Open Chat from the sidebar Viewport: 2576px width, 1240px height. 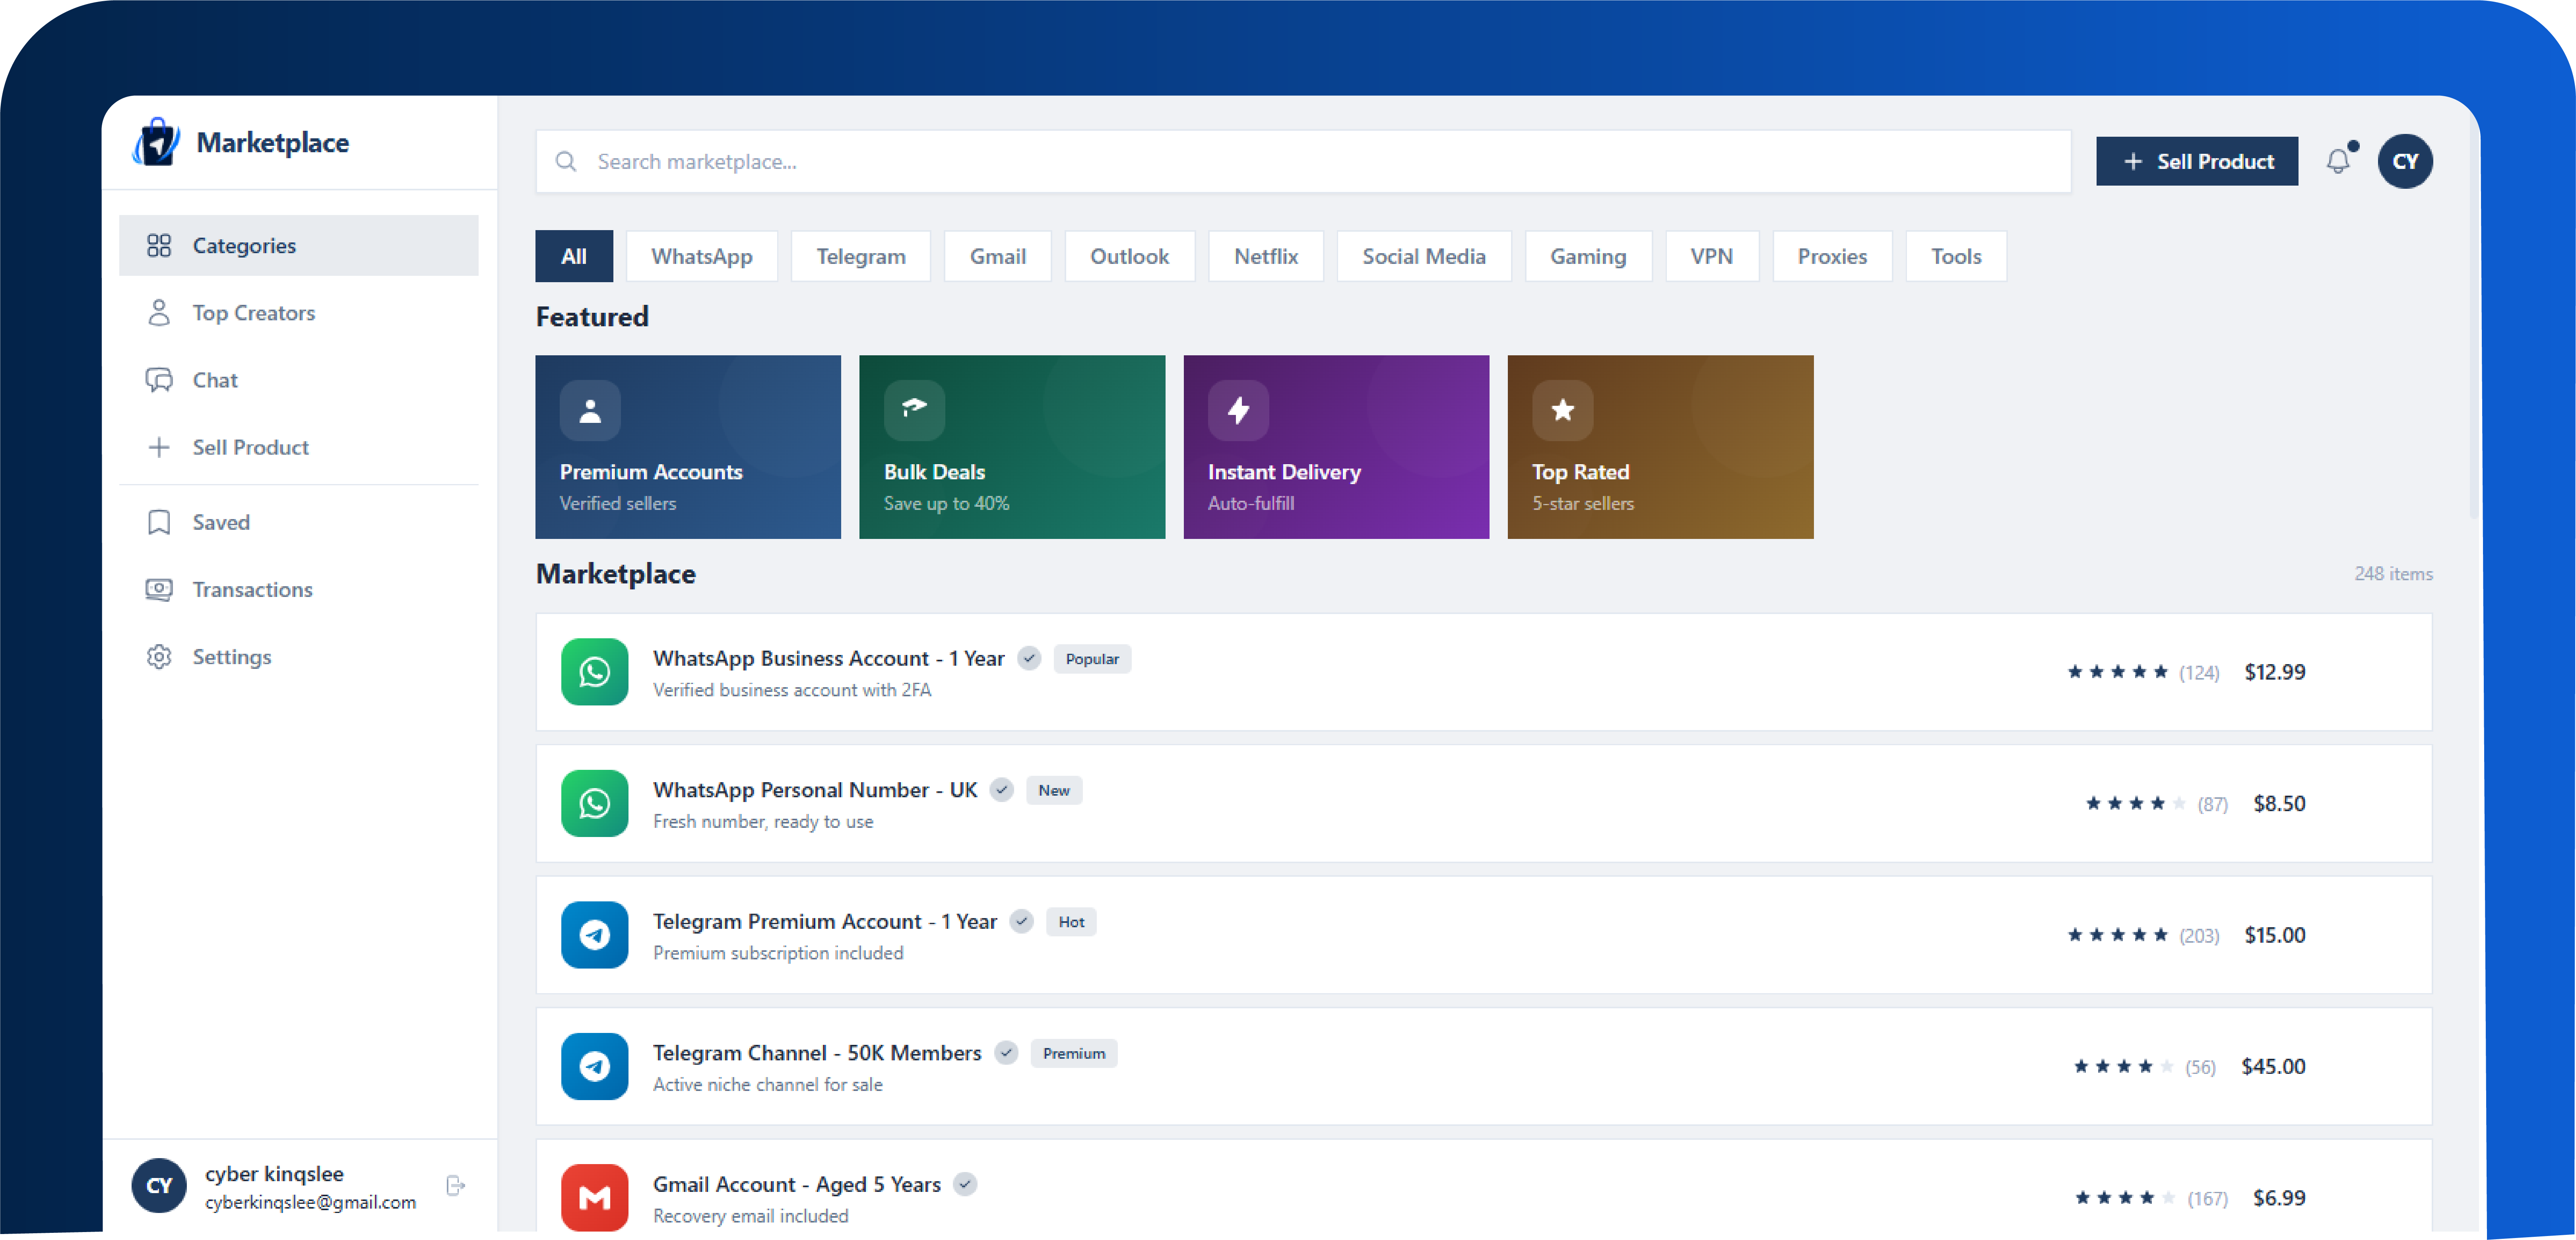[298, 380]
